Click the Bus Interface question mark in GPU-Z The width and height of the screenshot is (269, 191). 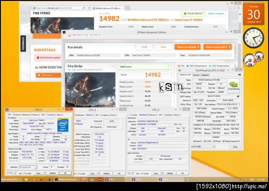(x=239, y=104)
